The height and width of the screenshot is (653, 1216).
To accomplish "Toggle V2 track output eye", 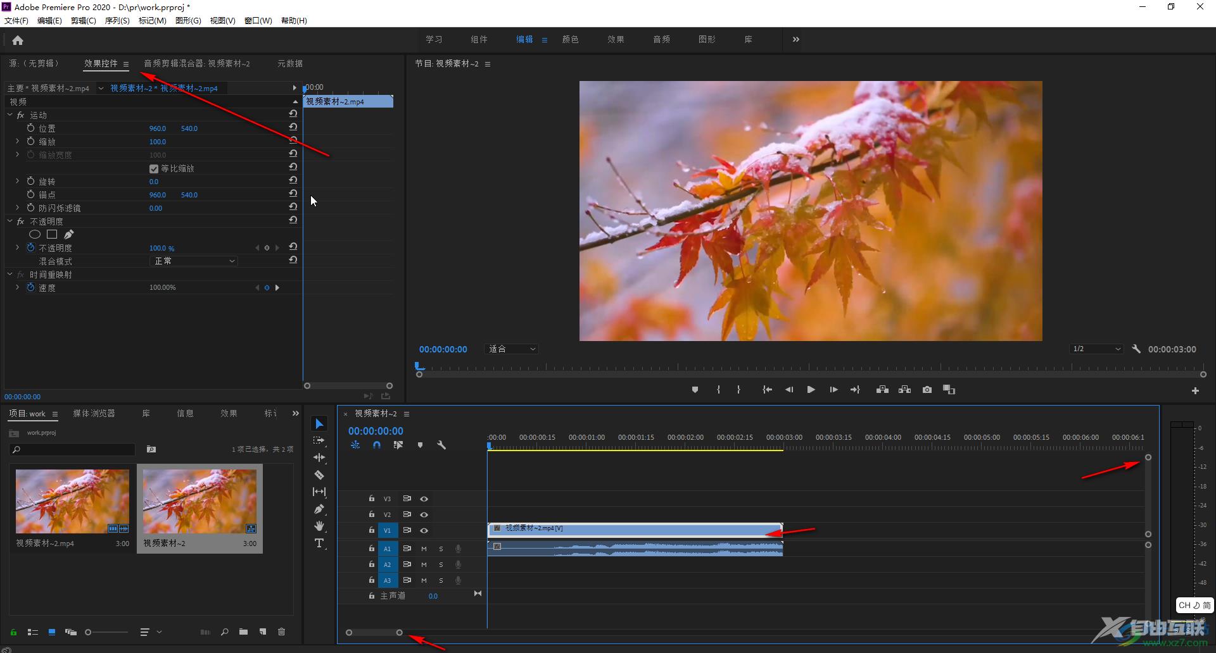I will pyautogui.click(x=424, y=514).
